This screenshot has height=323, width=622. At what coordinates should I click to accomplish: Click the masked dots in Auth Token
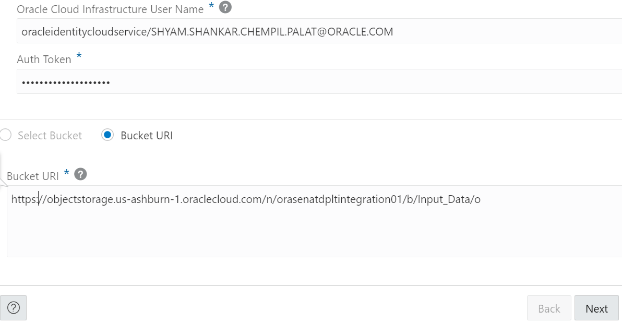click(x=66, y=82)
